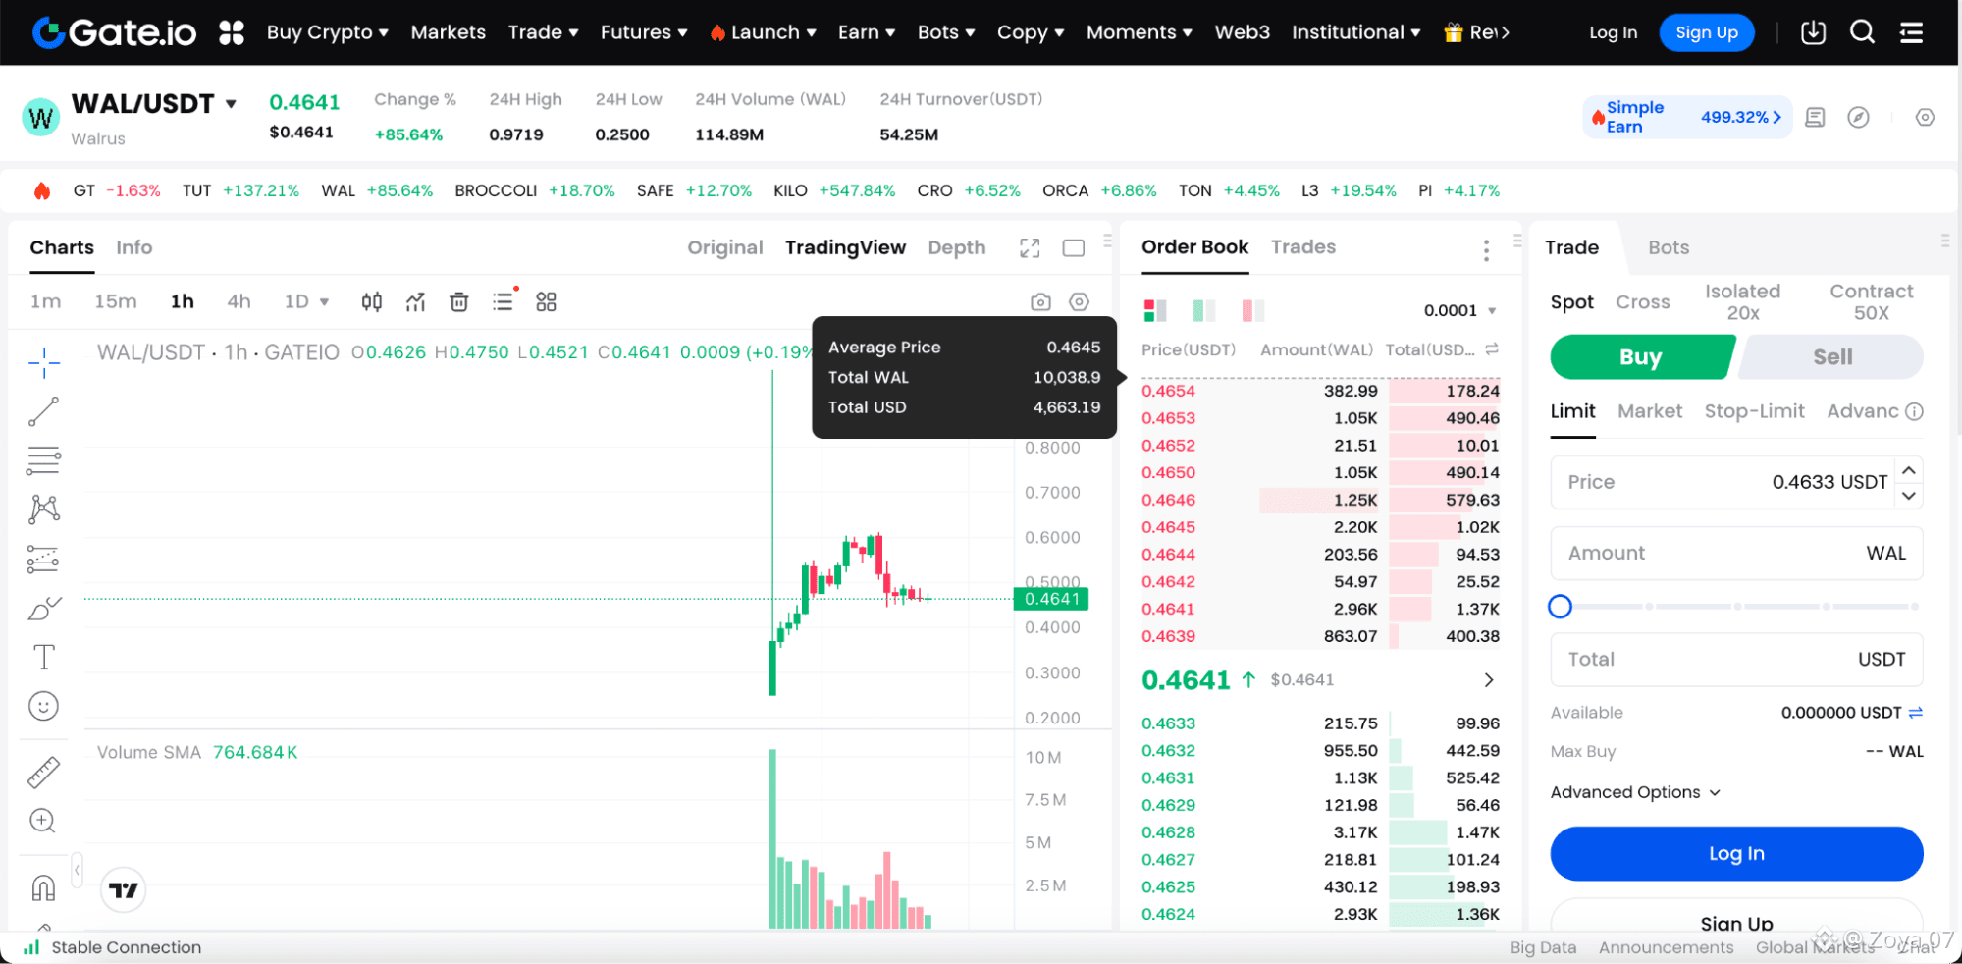Take a chart snapshot with camera icon
This screenshot has width=1962, height=964.
1041,302
